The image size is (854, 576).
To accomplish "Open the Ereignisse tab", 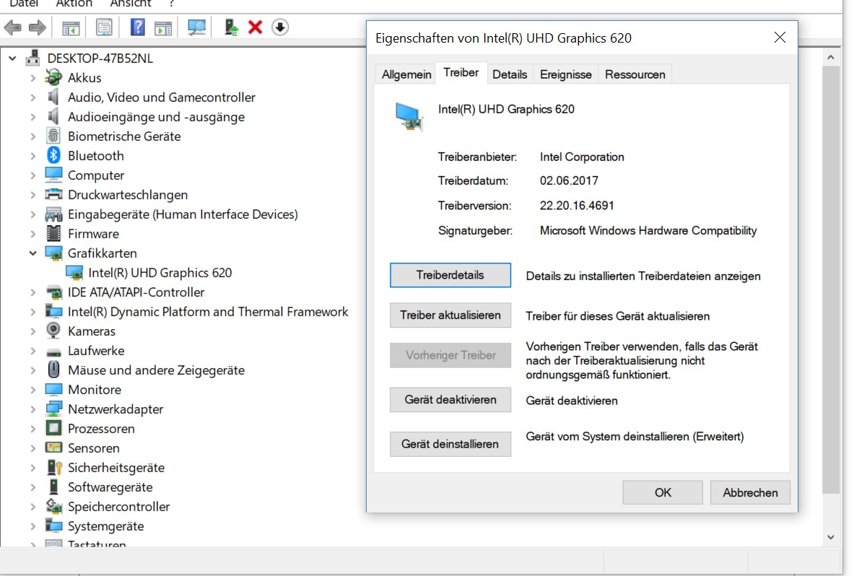I will (565, 74).
